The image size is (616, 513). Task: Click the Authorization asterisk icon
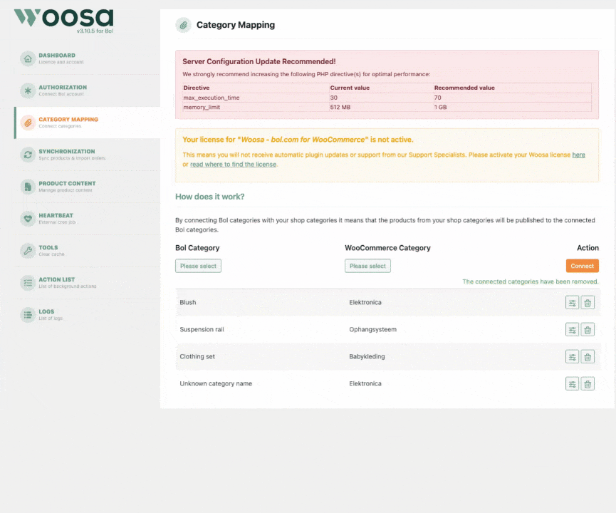(28, 90)
